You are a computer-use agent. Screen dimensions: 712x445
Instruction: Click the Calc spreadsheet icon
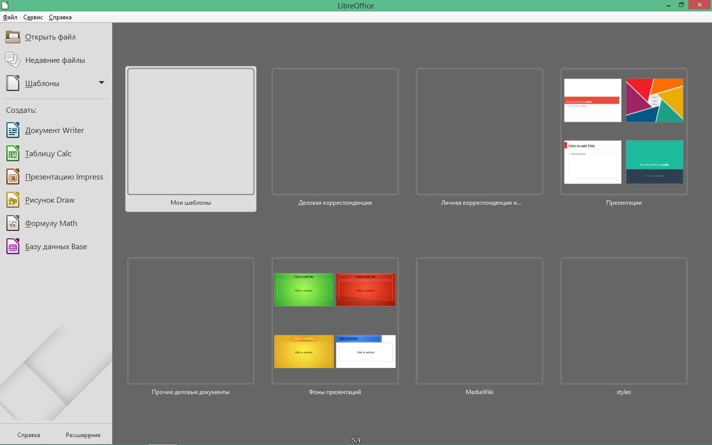[13, 153]
